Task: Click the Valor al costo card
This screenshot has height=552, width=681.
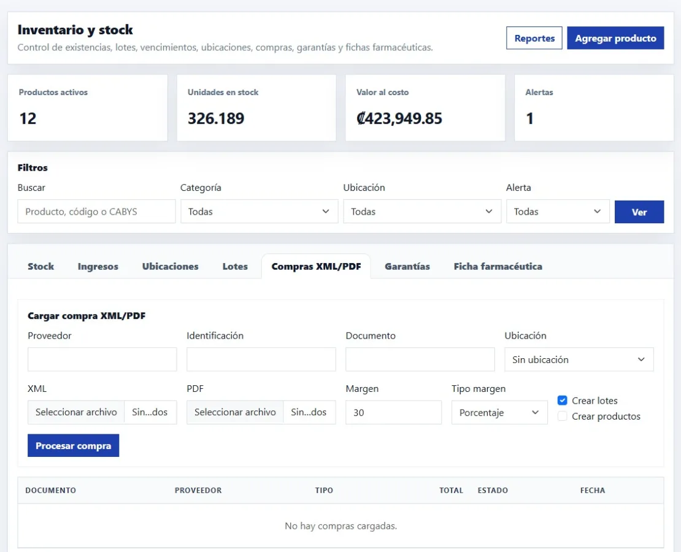Action: (425, 108)
